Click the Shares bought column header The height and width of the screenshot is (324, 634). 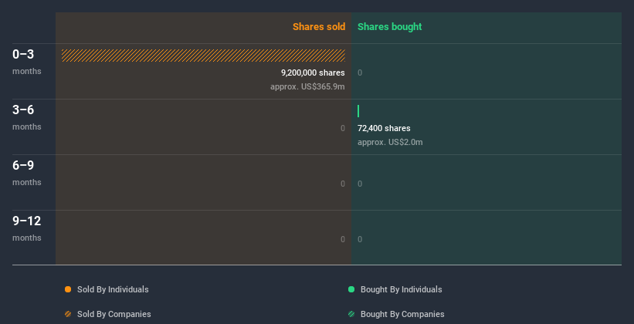390,27
